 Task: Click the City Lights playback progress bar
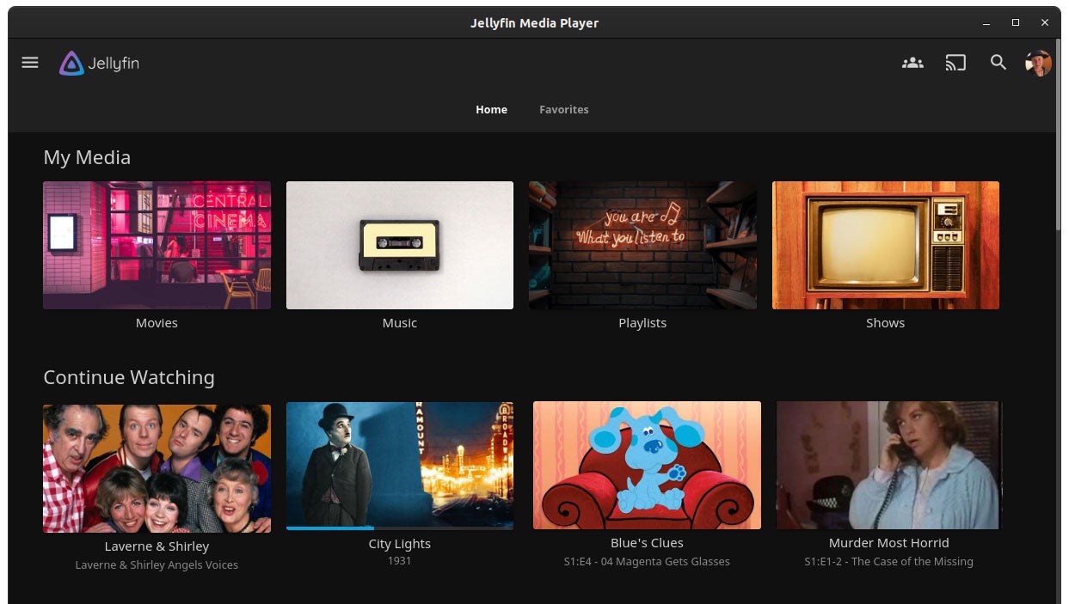click(x=399, y=528)
